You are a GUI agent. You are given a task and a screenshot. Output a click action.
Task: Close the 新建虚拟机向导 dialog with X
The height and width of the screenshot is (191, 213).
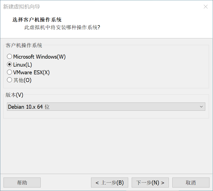pos(206,7)
